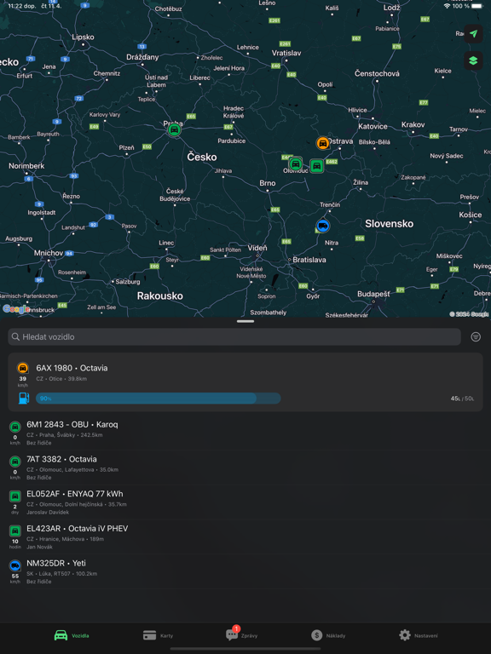
Task: Open the EL052AF • ENYAQ 77 kWh row
Action: (x=245, y=502)
